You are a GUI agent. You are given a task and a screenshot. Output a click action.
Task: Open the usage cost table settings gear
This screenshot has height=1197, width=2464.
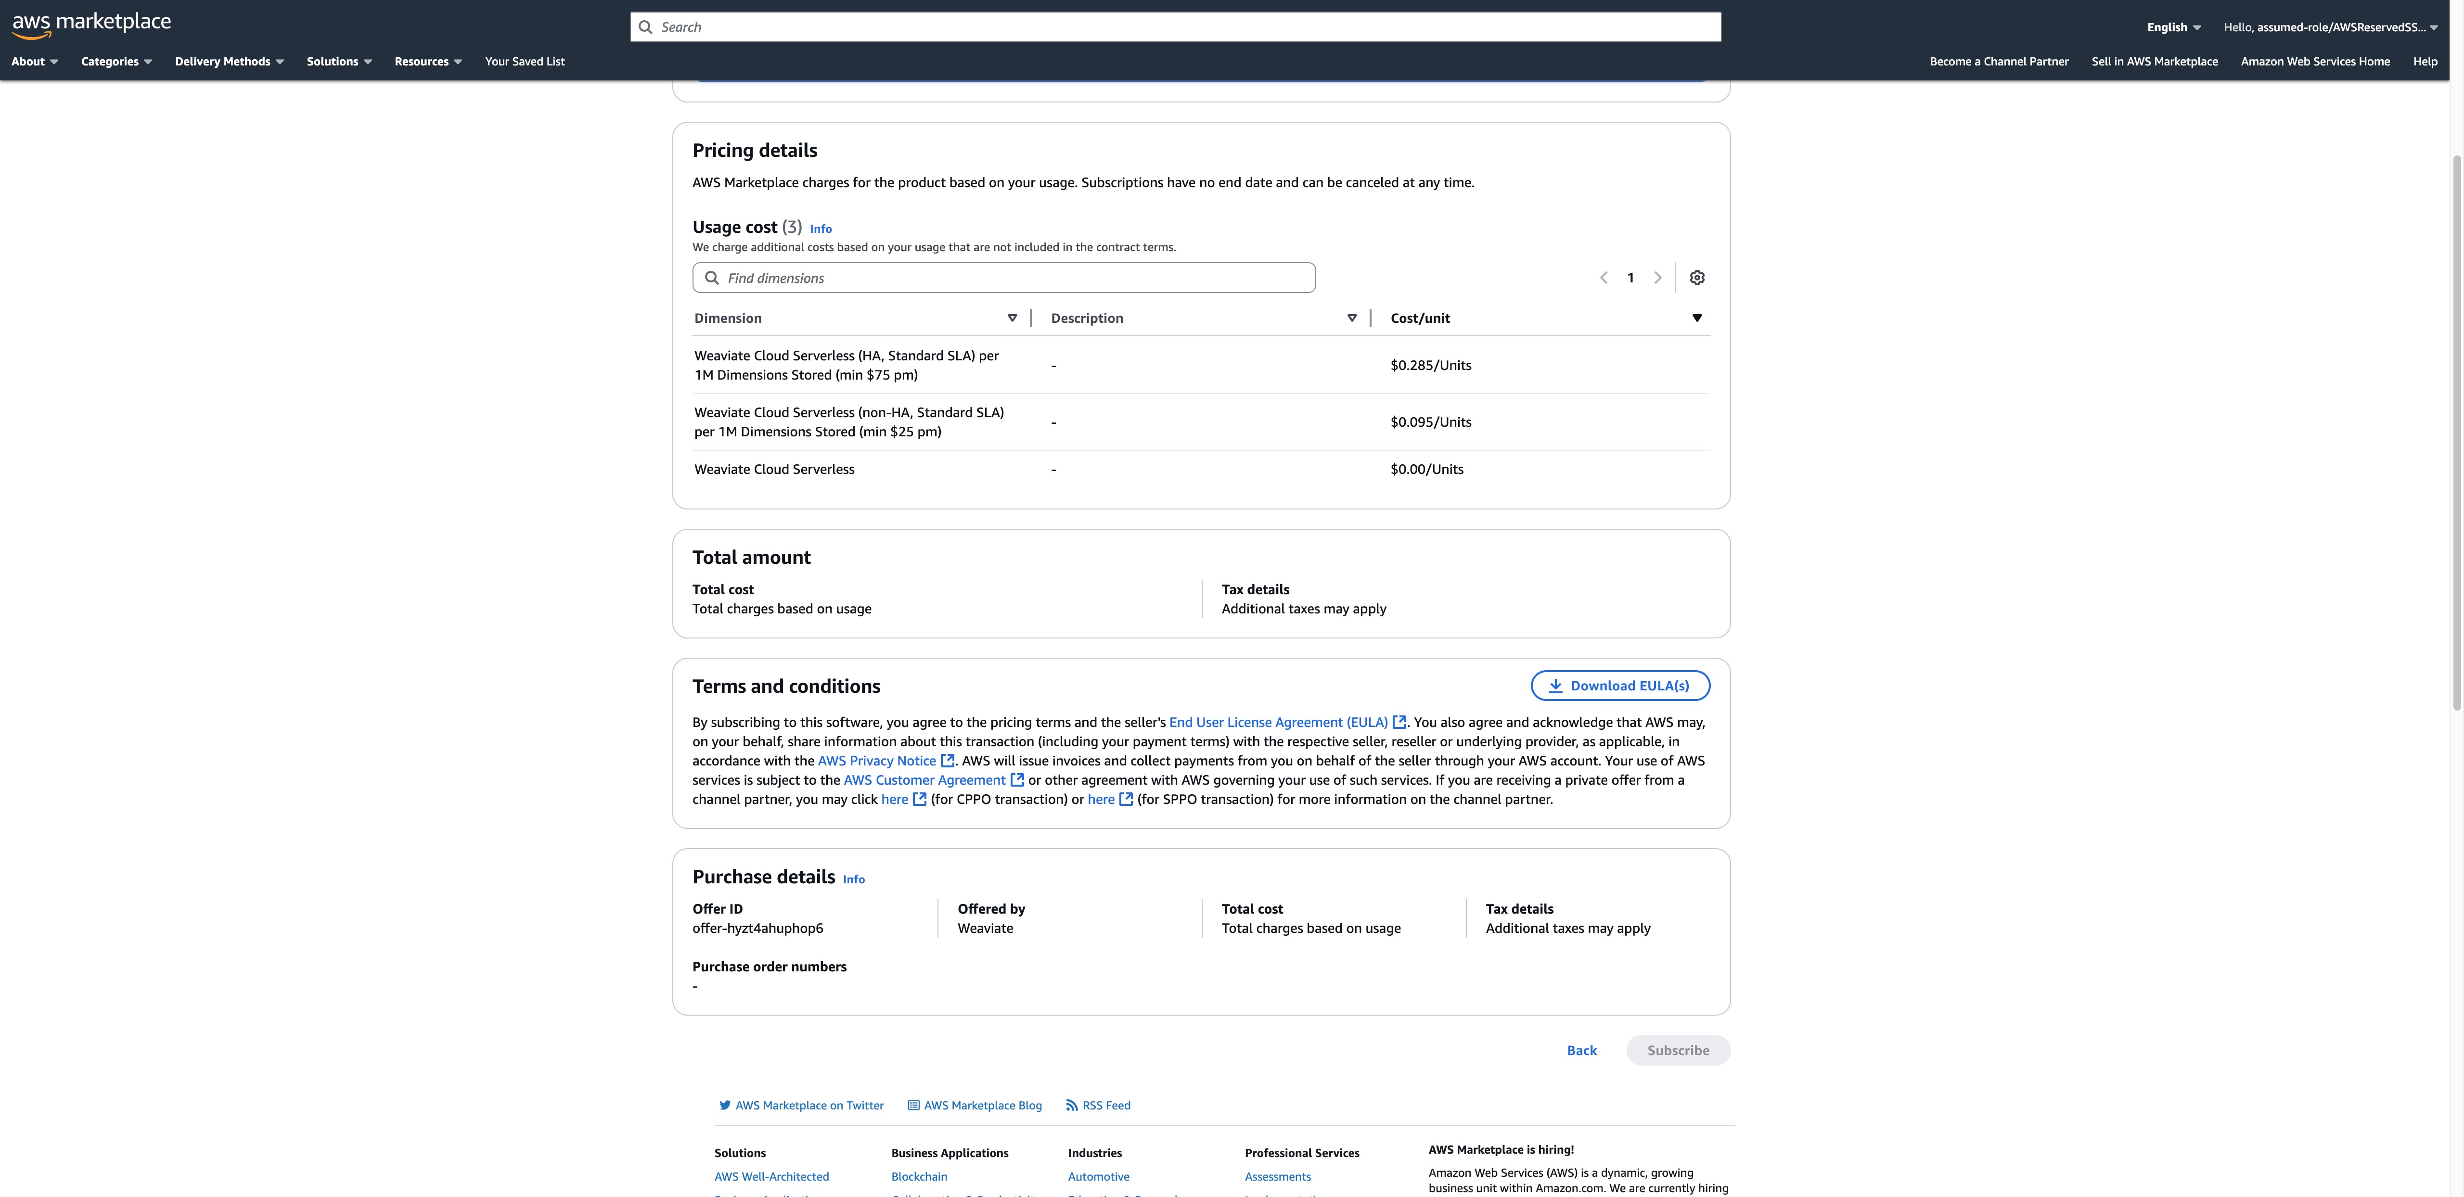tap(1697, 277)
